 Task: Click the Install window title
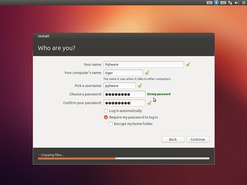[44, 36]
